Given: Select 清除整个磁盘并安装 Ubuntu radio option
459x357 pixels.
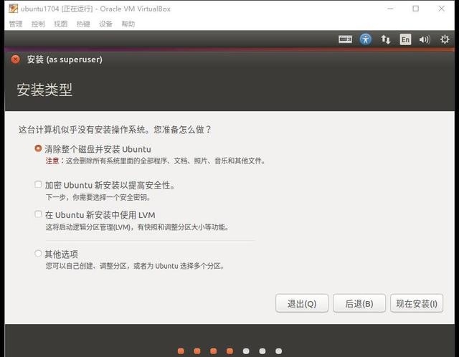Looking at the screenshot, I should (38, 149).
